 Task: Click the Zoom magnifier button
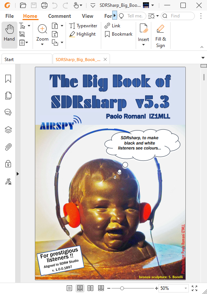pos(42,29)
